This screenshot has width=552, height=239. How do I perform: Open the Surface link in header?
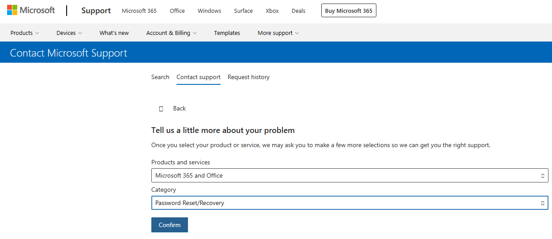[x=243, y=11]
